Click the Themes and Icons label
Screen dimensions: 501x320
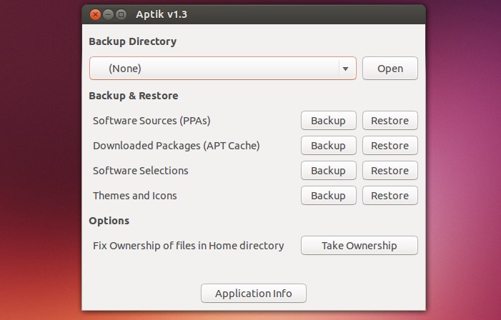pos(135,196)
